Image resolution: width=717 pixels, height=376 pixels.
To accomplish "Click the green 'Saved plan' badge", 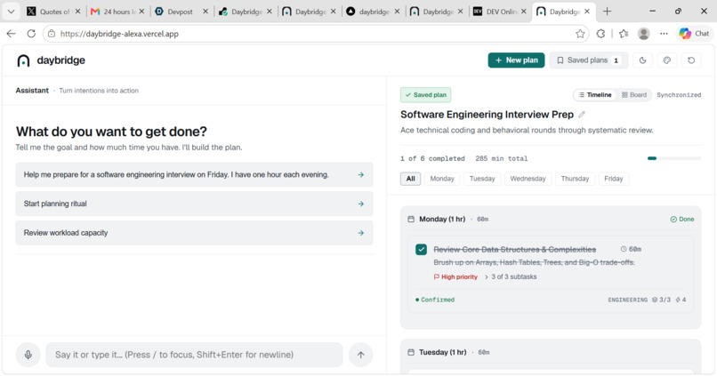I will click(426, 95).
